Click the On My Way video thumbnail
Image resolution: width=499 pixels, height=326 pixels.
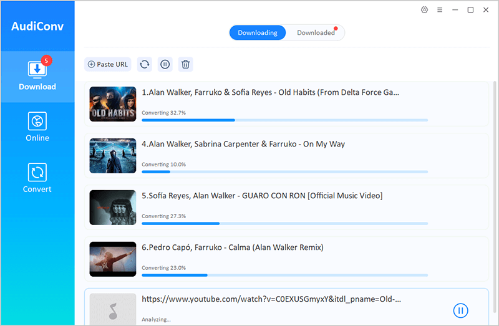(x=113, y=156)
